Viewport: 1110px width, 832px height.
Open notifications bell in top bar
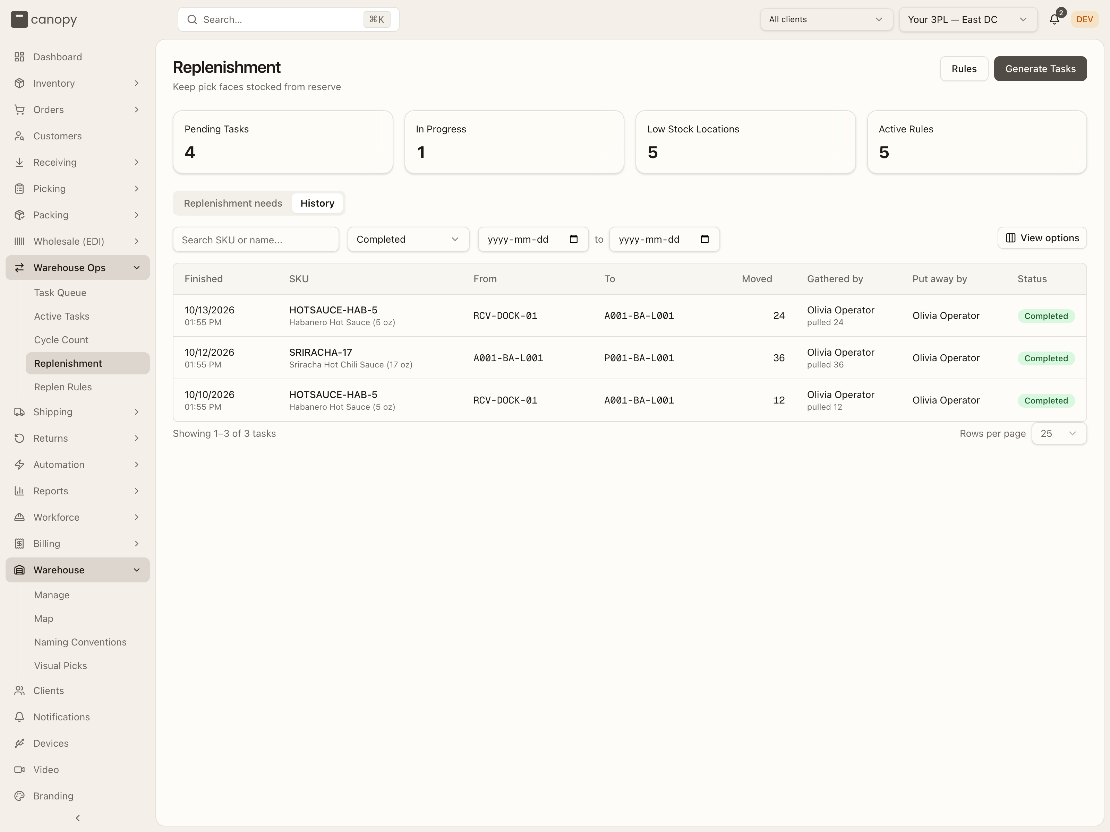1054,19
